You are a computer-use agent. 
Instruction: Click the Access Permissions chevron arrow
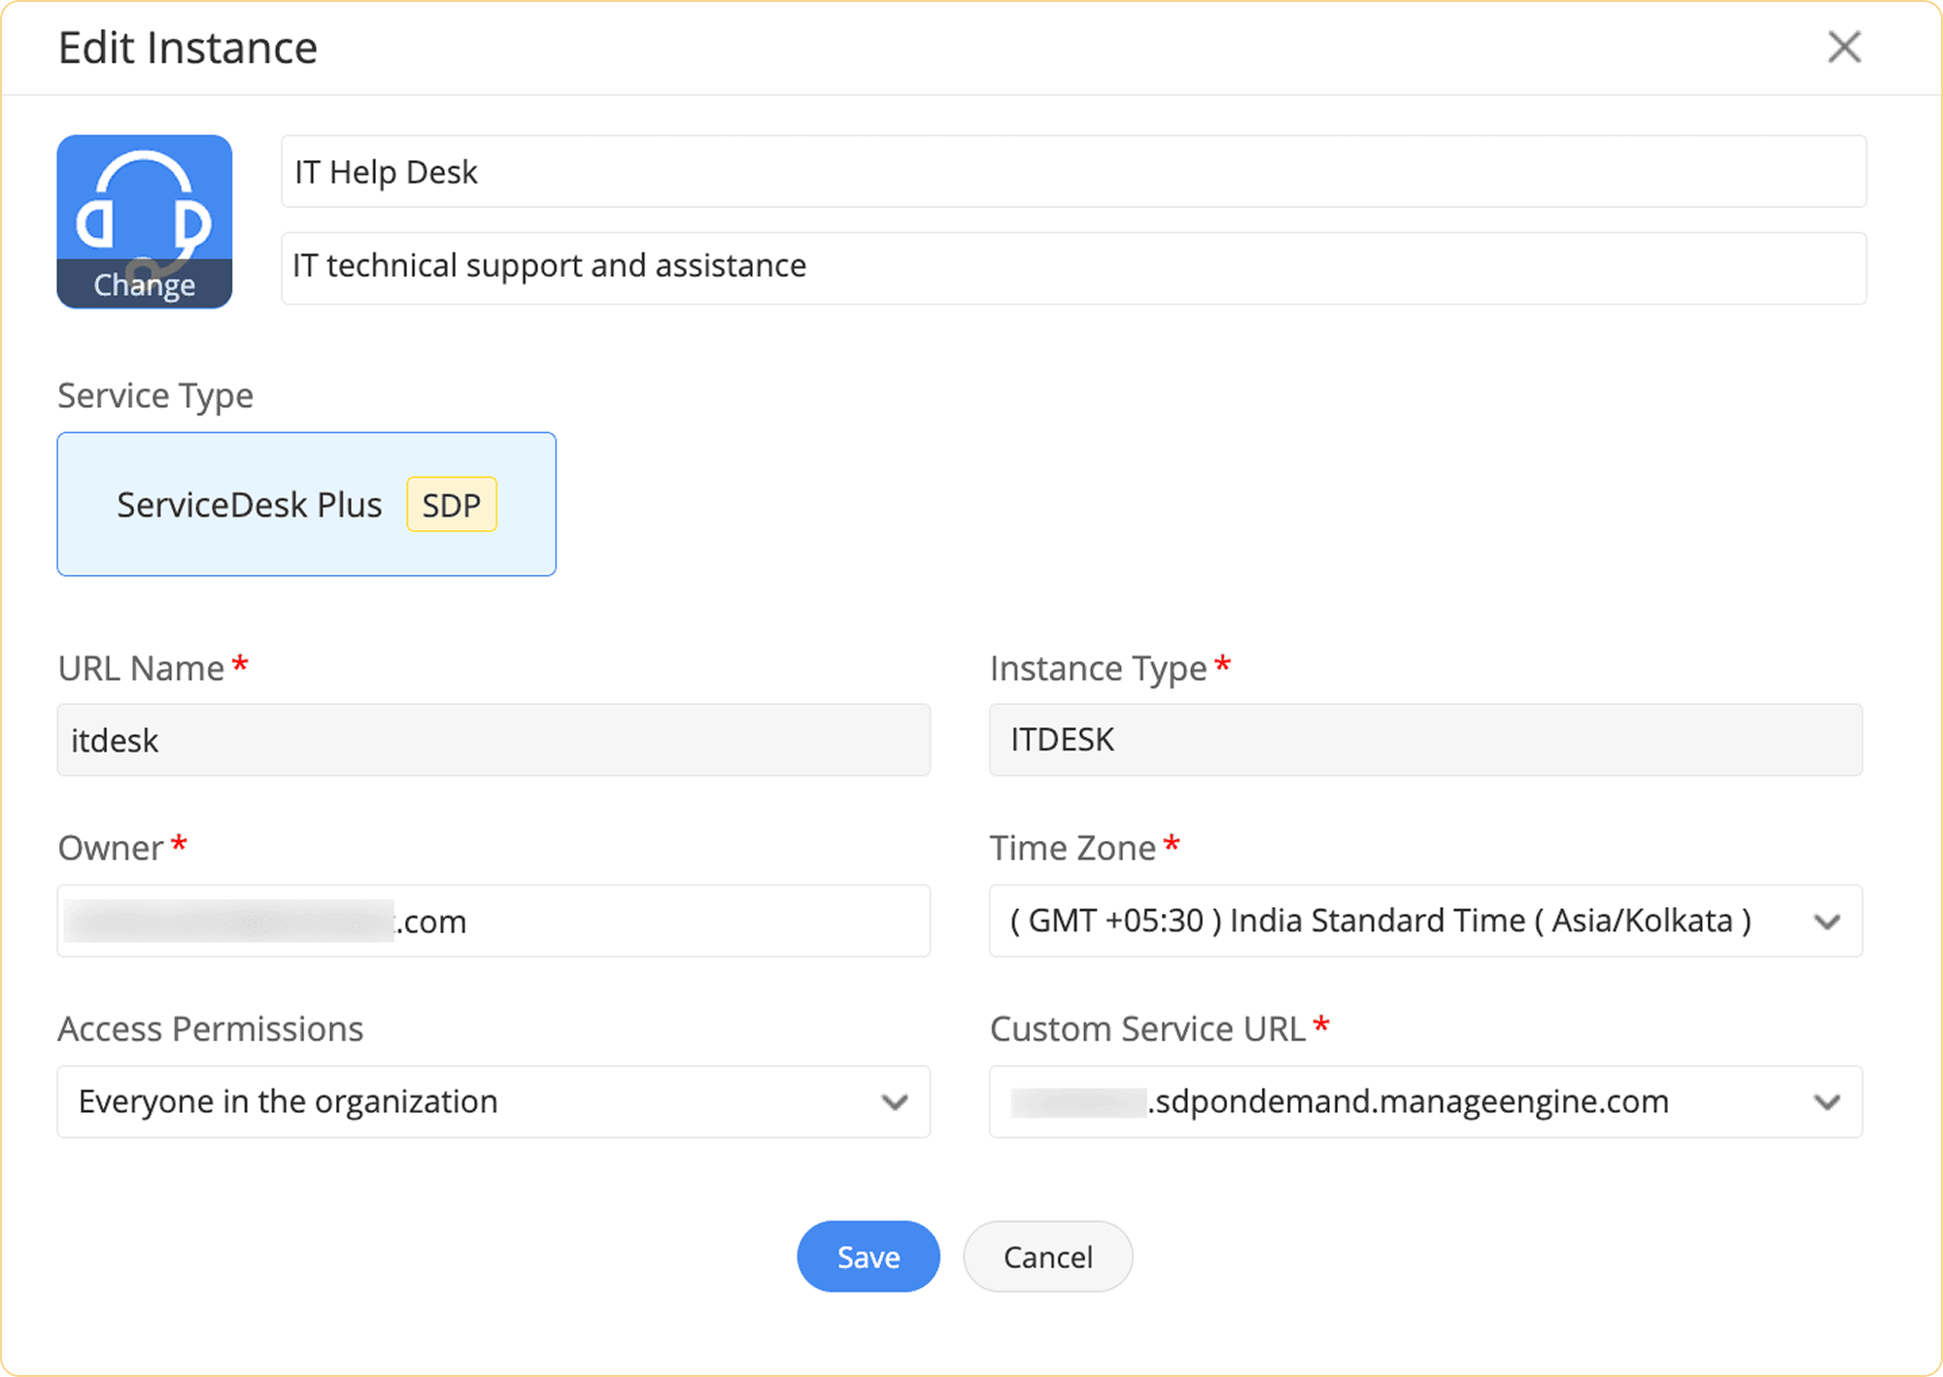coord(894,1102)
